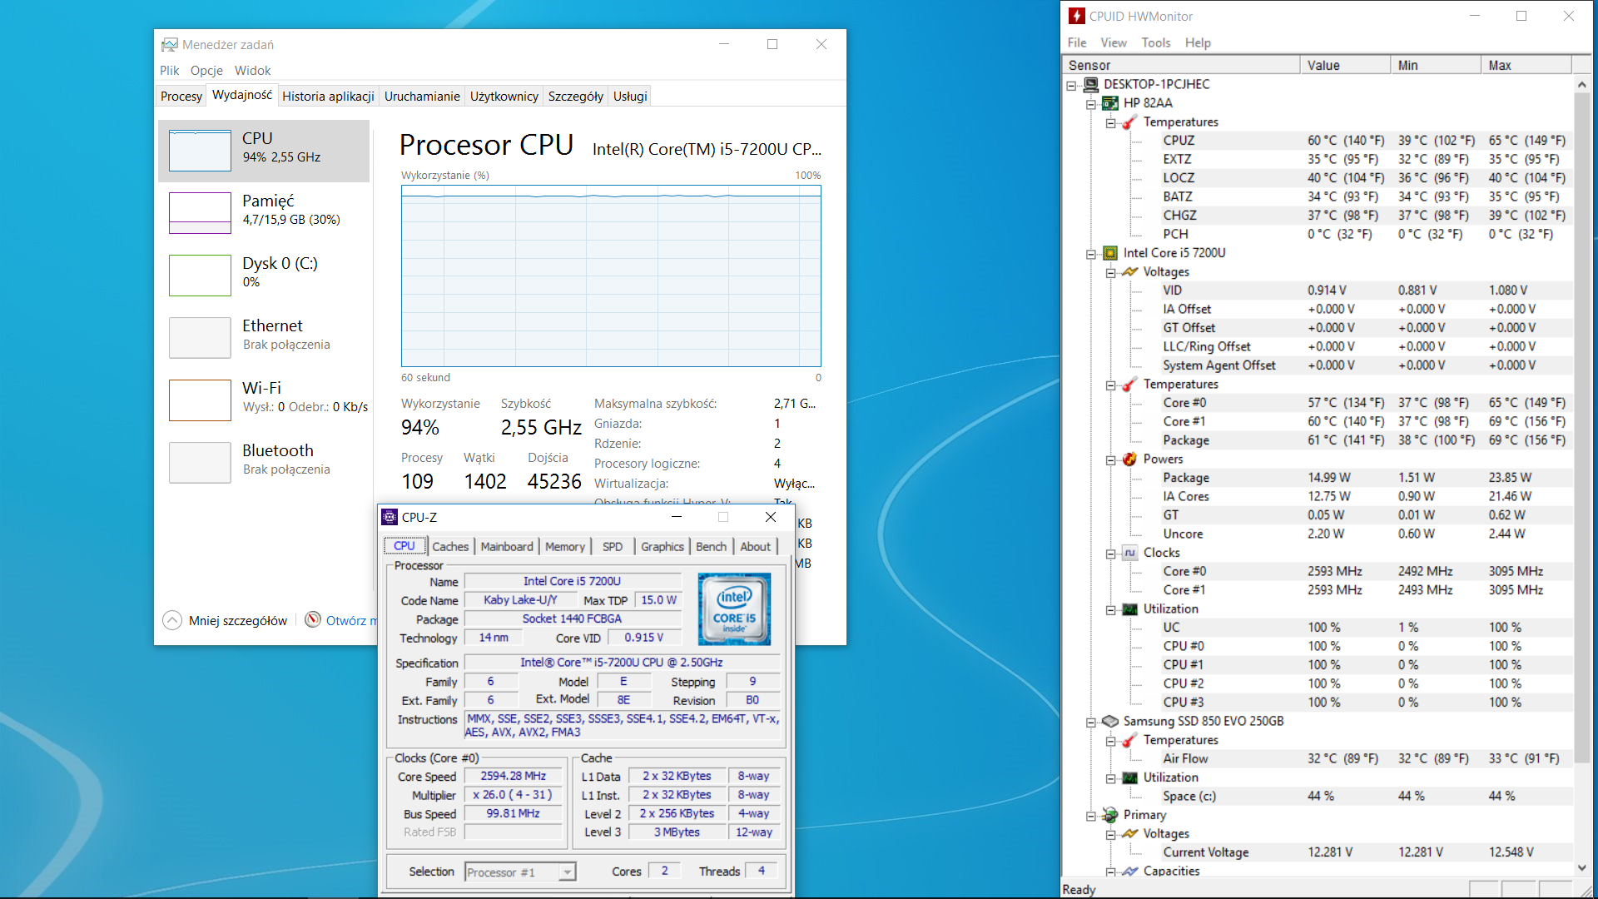Switch to the SPD tab in CPU-Z
Viewport: 1598px width, 899px height.
pyautogui.click(x=613, y=547)
